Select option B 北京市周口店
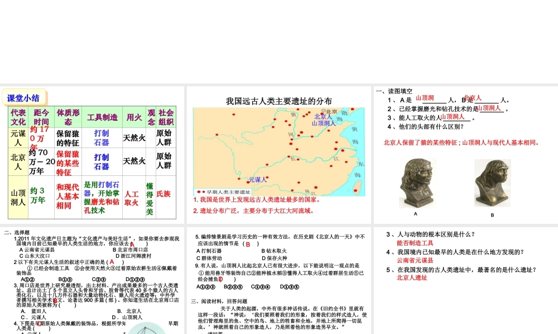Viewport: 558px width, 334px height. (x=130, y=250)
